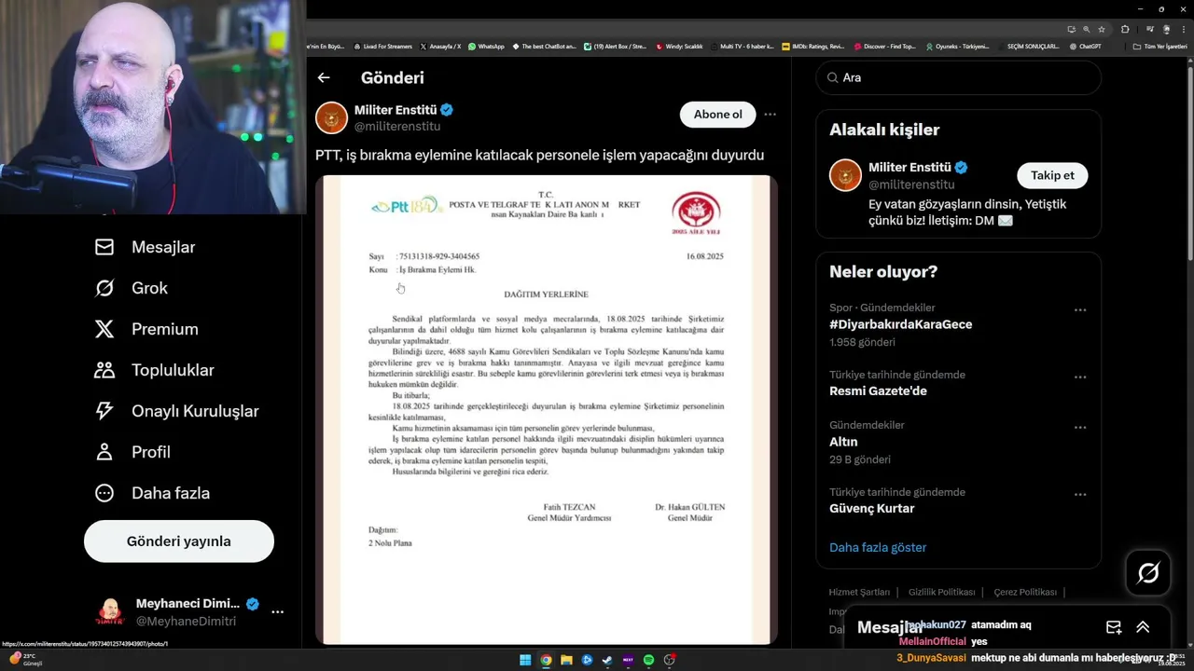This screenshot has width=1194, height=671.
Task: Click Militer Enstitü avatar on the post
Action: [x=332, y=118]
